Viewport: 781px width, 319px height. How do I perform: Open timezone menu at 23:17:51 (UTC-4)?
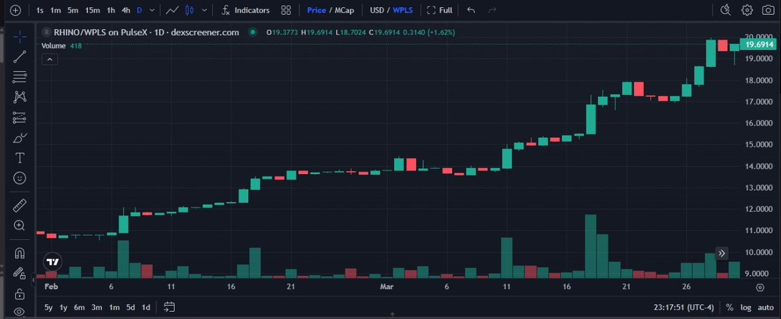685,307
